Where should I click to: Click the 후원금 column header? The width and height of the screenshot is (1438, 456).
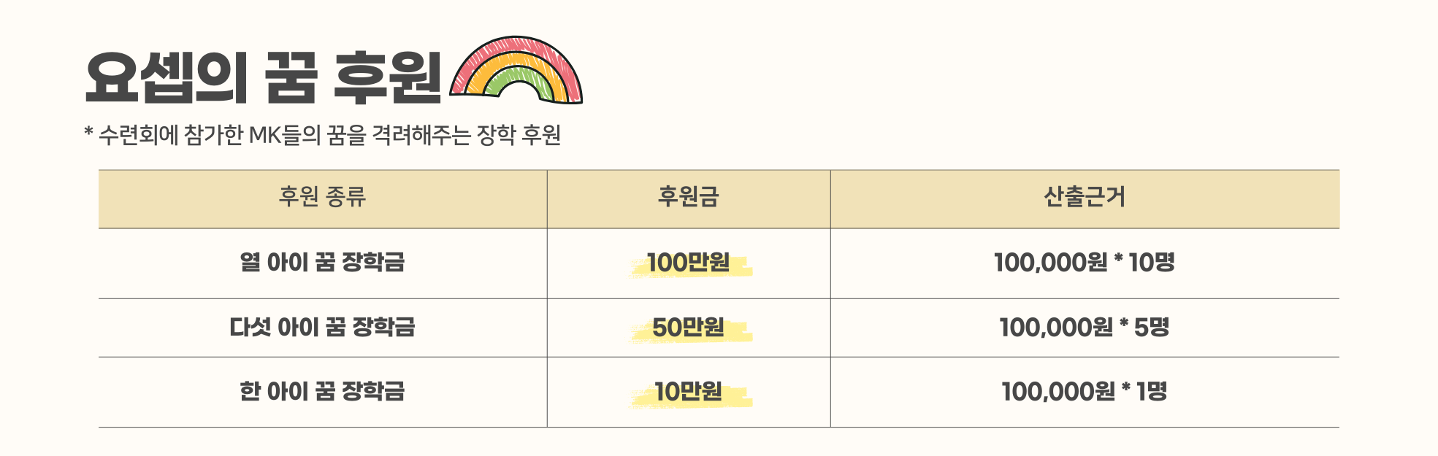688,196
